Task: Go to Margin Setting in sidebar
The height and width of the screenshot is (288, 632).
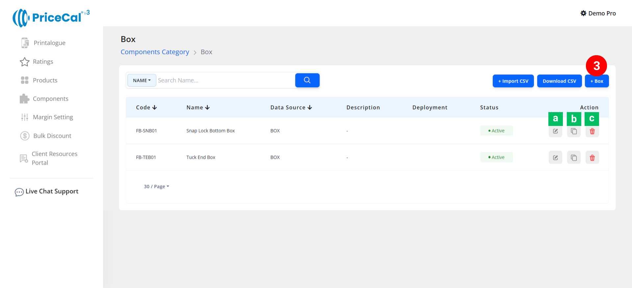Action: click(53, 117)
